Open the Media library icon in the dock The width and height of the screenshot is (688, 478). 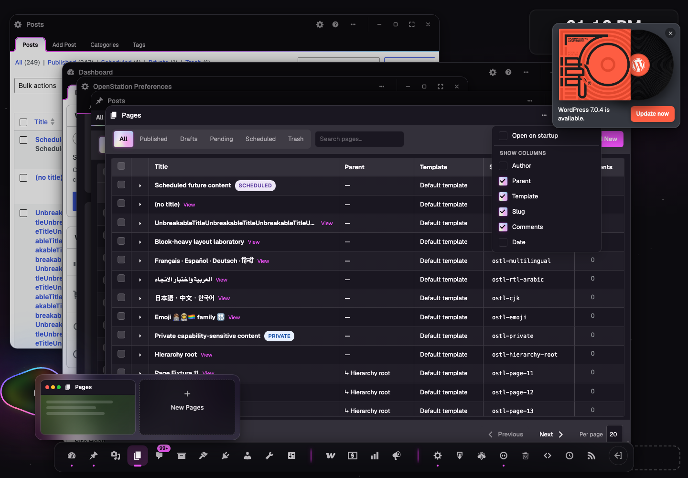(x=116, y=456)
